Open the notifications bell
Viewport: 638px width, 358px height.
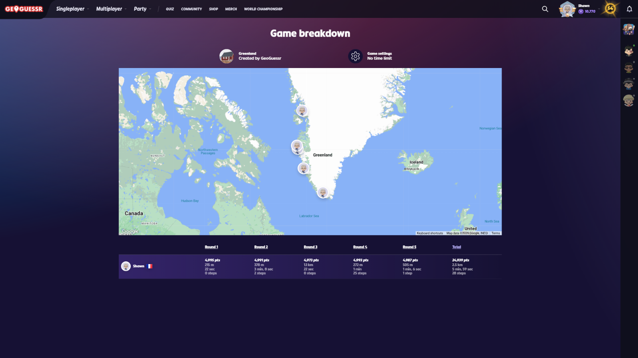point(629,9)
